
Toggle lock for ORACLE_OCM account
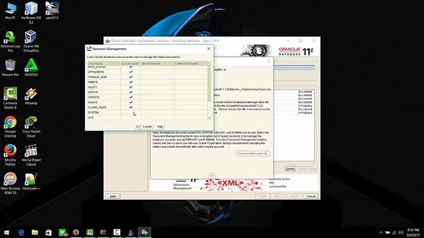point(131,77)
